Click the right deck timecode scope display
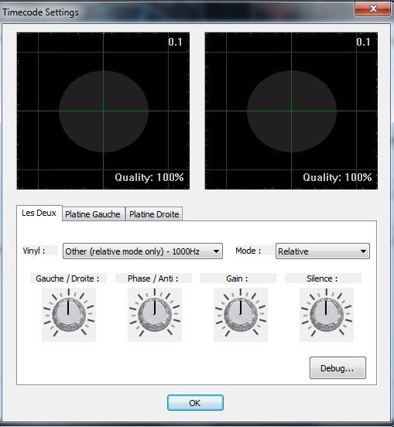Image resolution: width=394 pixels, height=427 pixels. coord(291,111)
